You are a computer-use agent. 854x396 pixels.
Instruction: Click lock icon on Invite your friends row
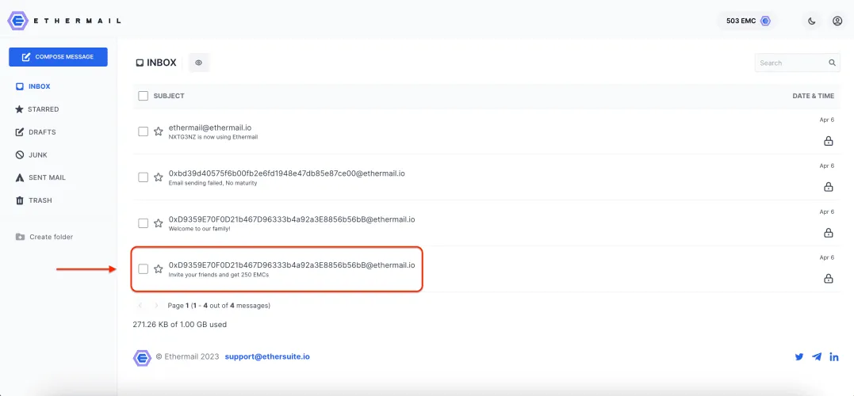[828, 279]
